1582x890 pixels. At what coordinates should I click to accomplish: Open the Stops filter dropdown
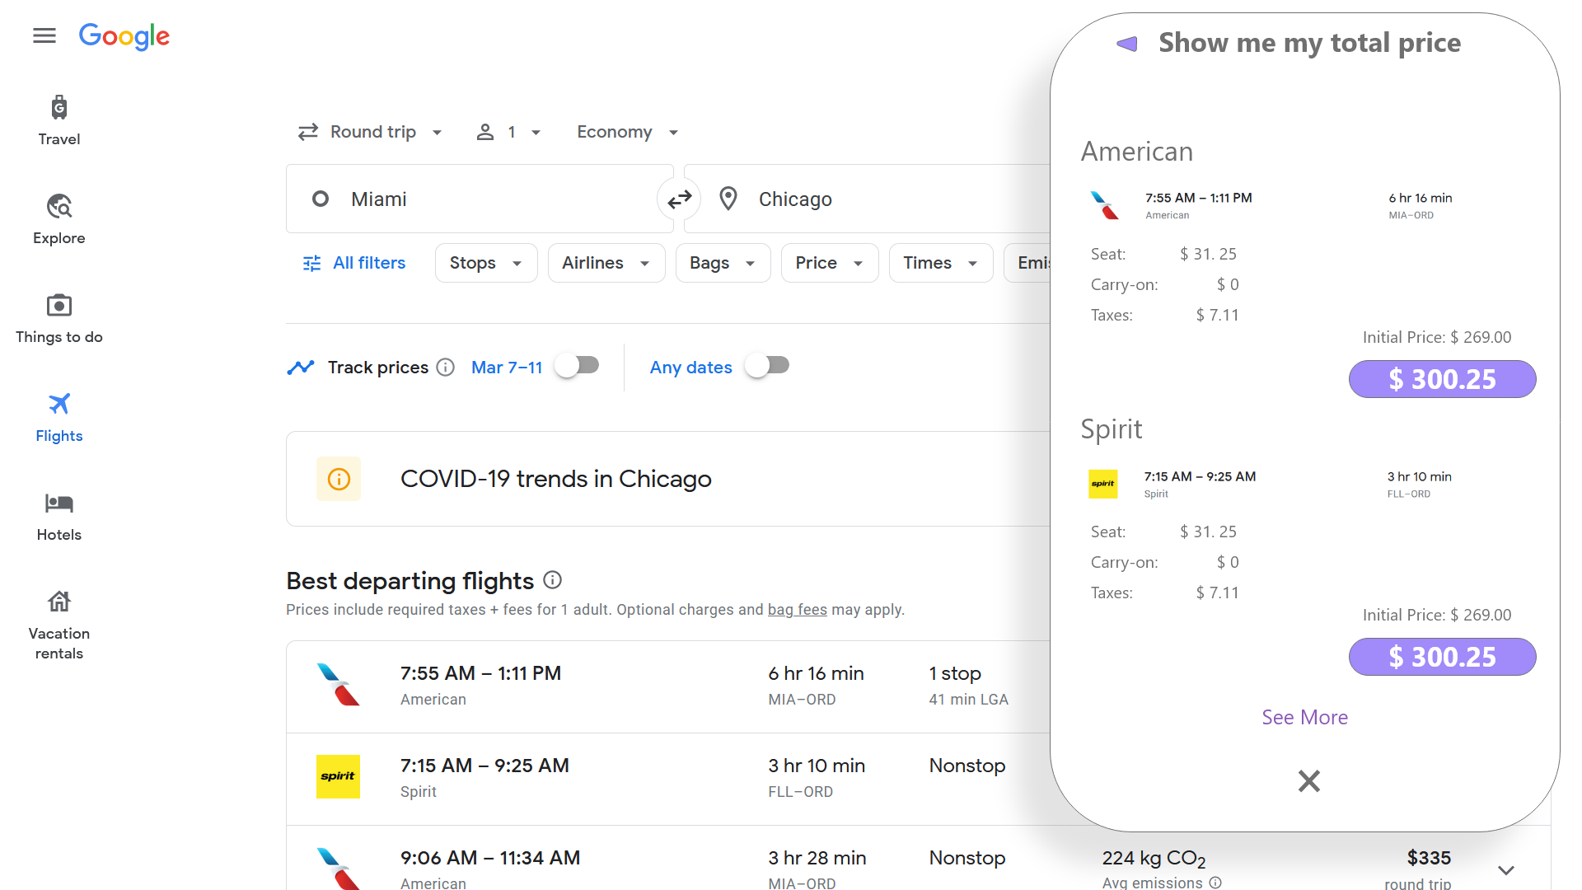[x=485, y=263]
